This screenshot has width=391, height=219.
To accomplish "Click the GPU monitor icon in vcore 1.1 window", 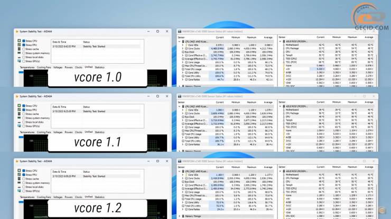I will pyautogui.click(x=19, y=126).
